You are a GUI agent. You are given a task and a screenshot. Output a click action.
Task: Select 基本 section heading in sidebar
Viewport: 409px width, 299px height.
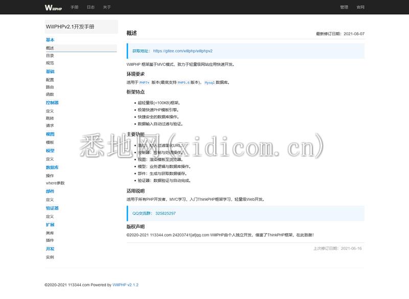pos(50,40)
